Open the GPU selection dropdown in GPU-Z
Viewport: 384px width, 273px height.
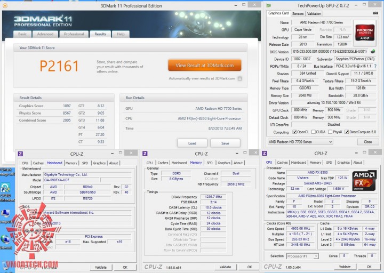pyautogui.click(x=300, y=142)
